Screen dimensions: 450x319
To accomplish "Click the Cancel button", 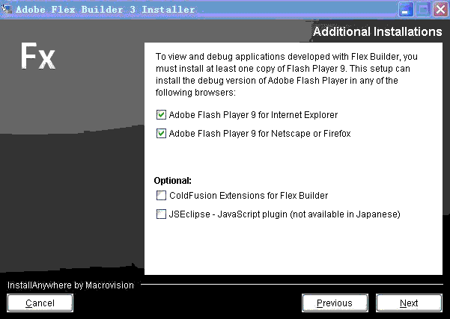I will click(x=40, y=303).
